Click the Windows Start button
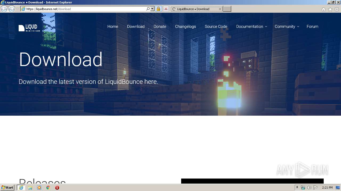 click(x=7, y=188)
